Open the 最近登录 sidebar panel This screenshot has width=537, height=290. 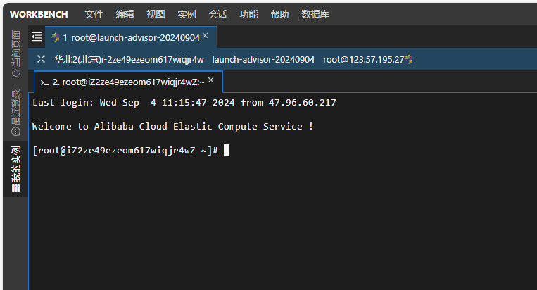tap(15, 113)
